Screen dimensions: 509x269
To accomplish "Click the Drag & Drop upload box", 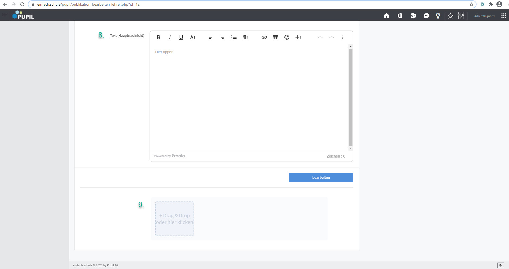I will click(174, 219).
